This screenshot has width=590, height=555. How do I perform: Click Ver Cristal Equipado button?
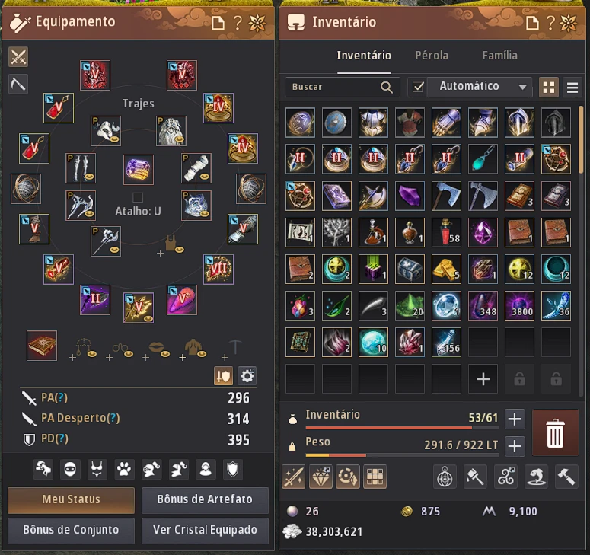point(205,530)
